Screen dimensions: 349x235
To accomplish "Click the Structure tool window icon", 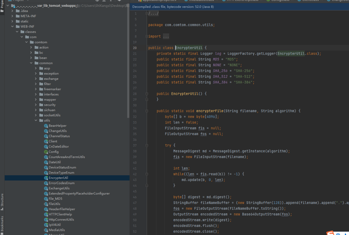I will (2, 209).
